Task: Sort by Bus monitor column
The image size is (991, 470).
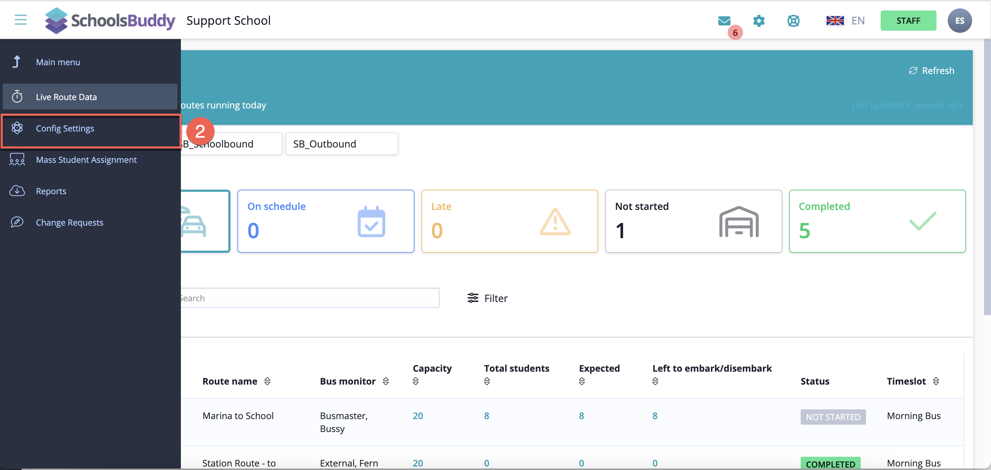Action: [x=386, y=381]
